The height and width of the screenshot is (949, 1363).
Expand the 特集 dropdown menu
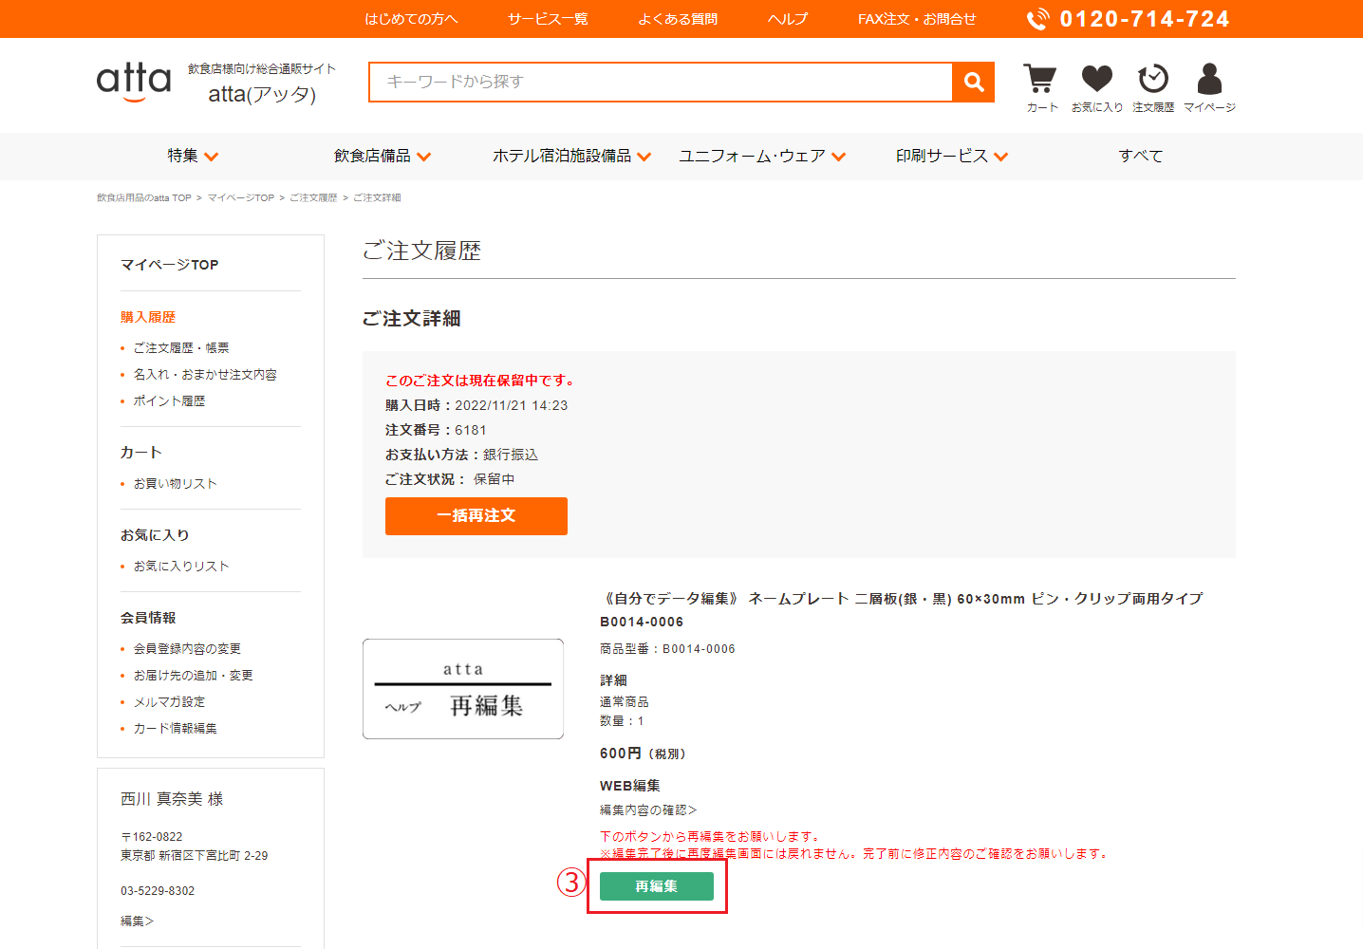point(193,157)
